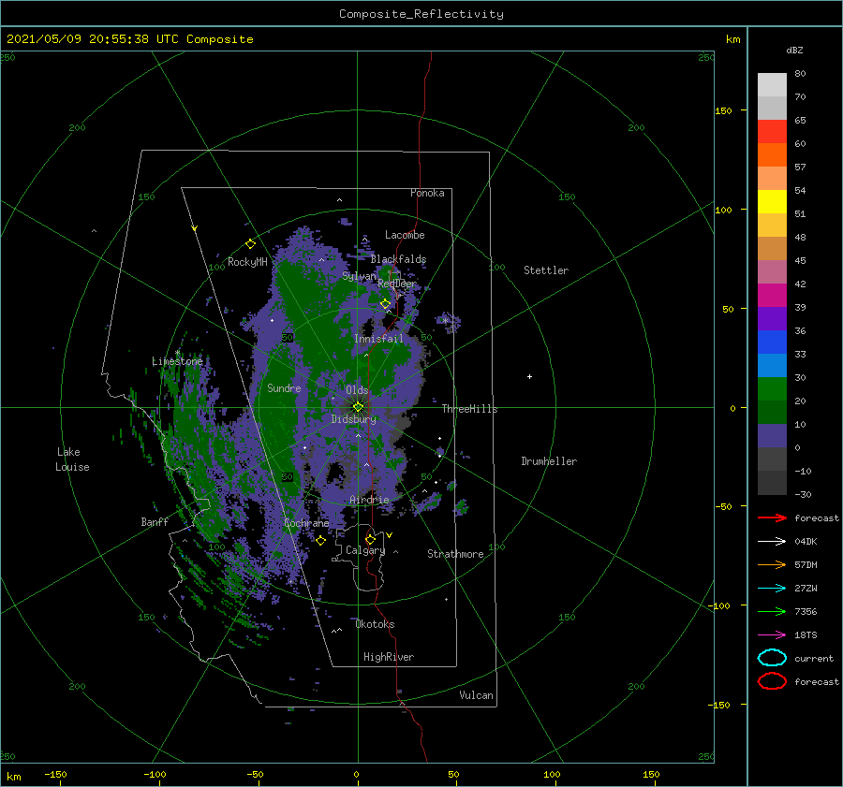Click the Airdrie label
The image size is (843, 787).
(x=369, y=500)
